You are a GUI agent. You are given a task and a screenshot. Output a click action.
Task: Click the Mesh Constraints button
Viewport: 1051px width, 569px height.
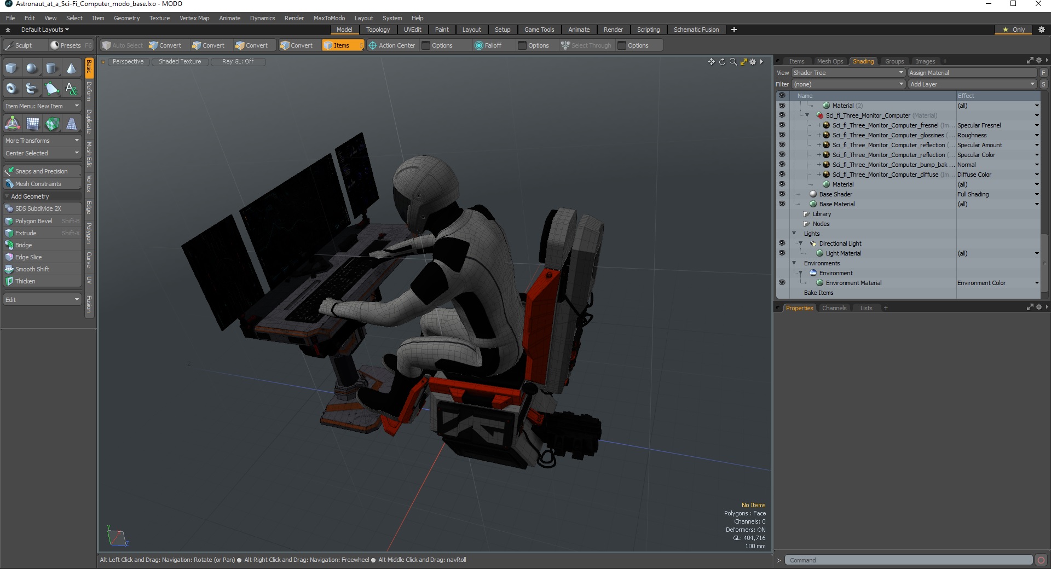(43, 184)
